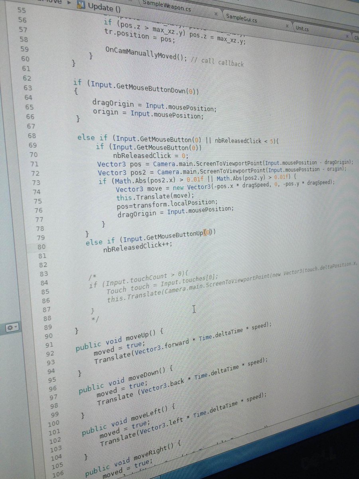359x479 pixels.
Task: Open the Unit.cs tab
Action: (302, 28)
